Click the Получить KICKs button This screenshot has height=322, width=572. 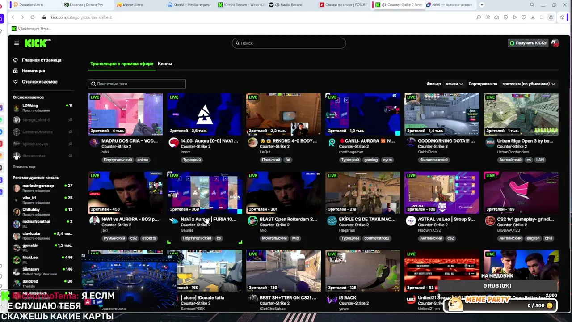(x=528, y=43)
